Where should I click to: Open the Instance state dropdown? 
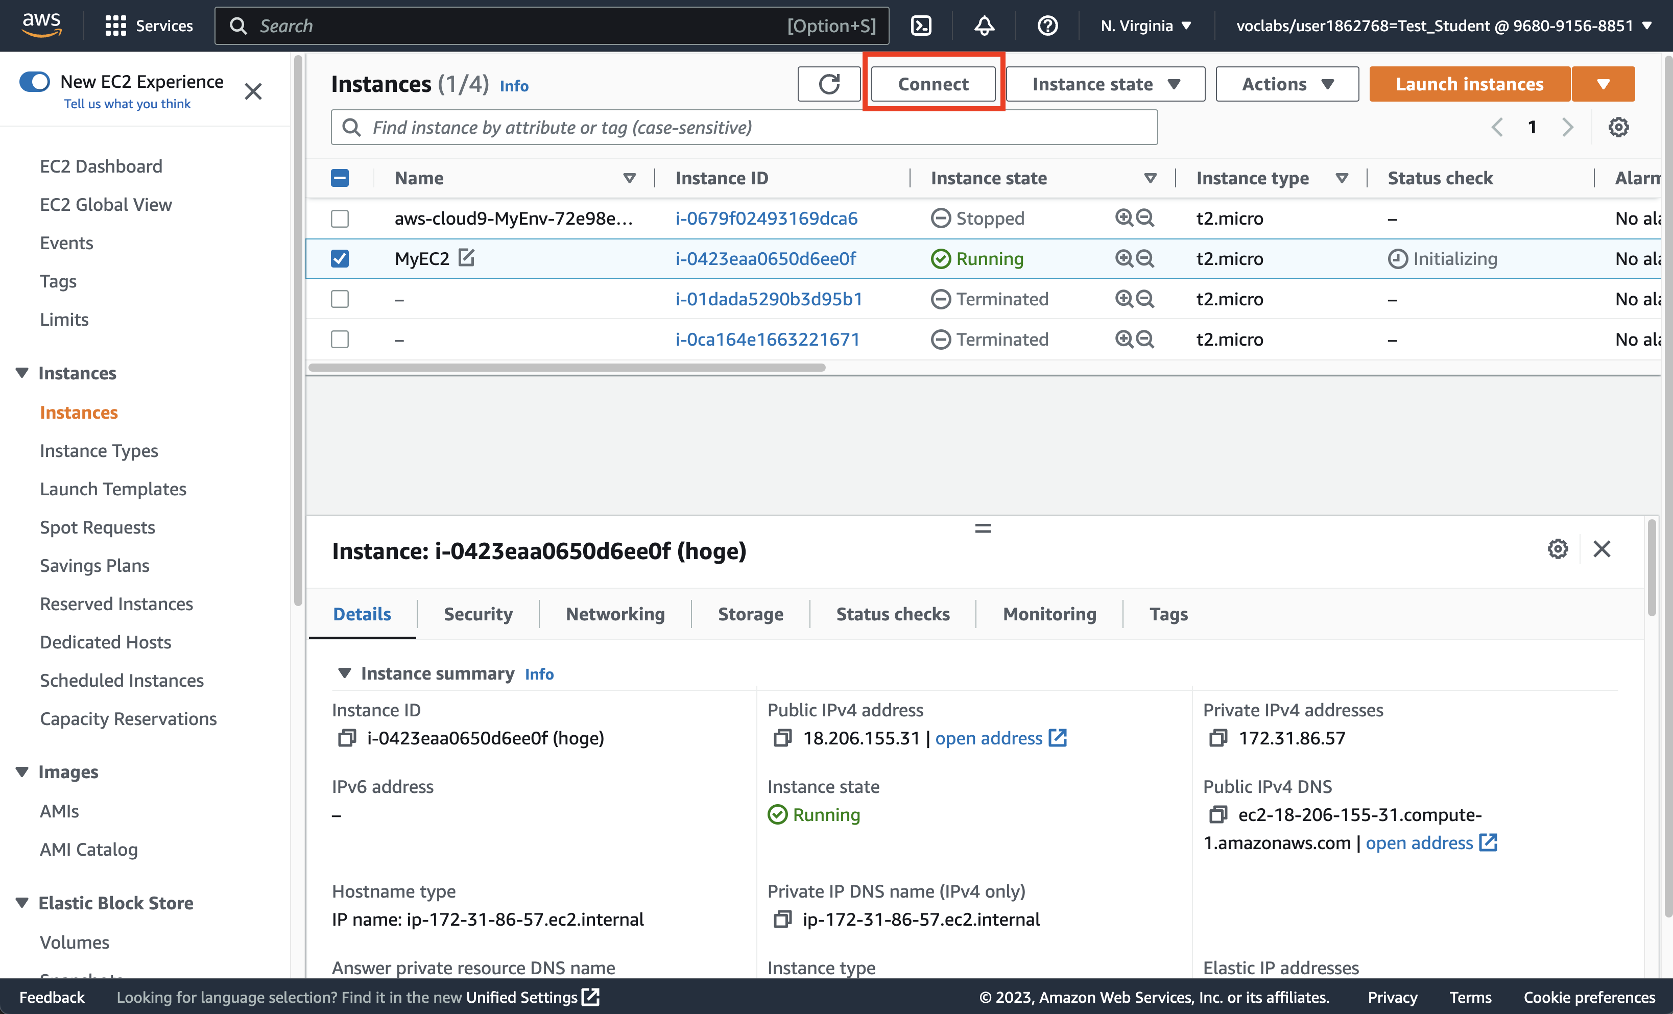point(1105,84)
